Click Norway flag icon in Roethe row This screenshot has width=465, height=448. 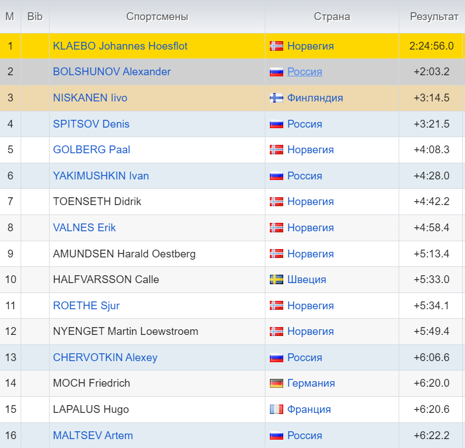277,305
